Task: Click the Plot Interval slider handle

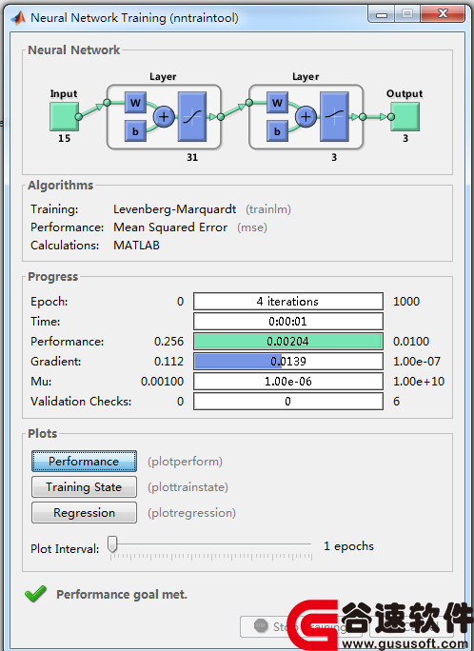Action: click(x=112, y=543)
